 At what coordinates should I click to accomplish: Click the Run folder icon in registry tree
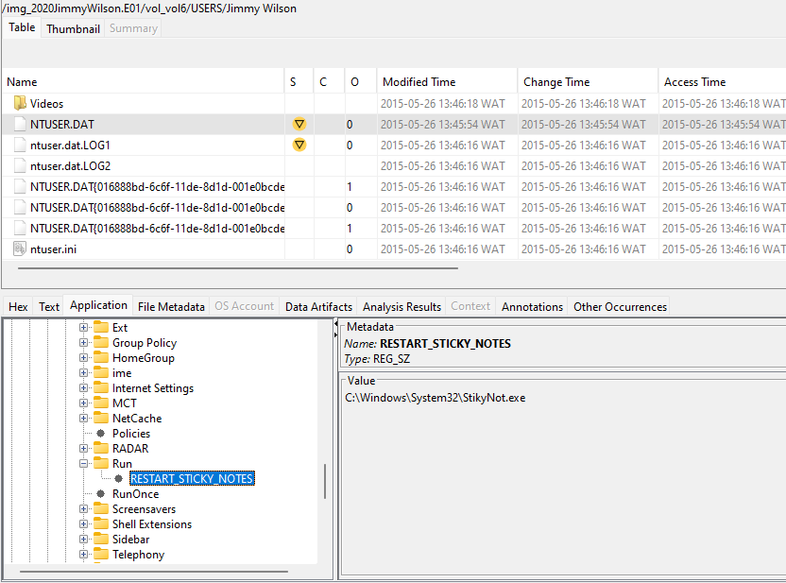(x=100, y=464)
